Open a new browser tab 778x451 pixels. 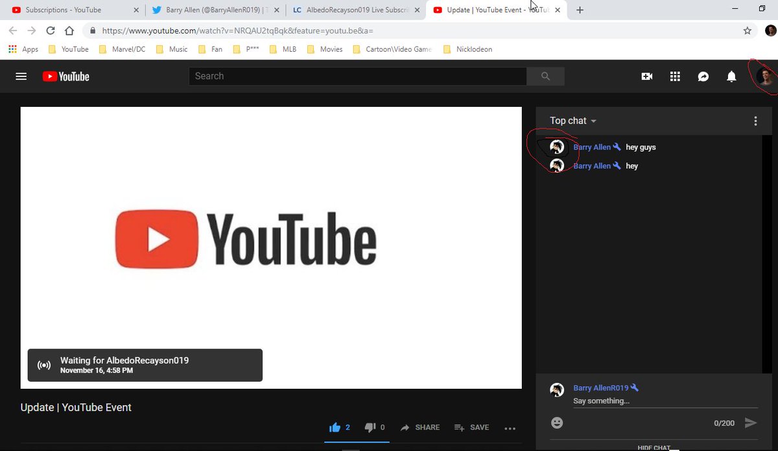(580, 10)
